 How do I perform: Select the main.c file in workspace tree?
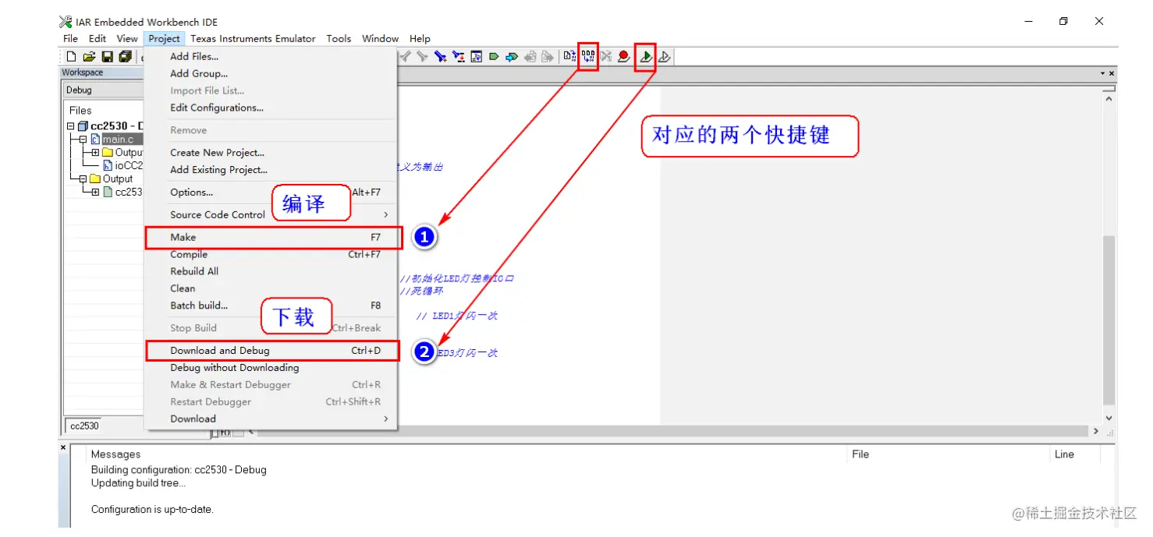[118, 140]
